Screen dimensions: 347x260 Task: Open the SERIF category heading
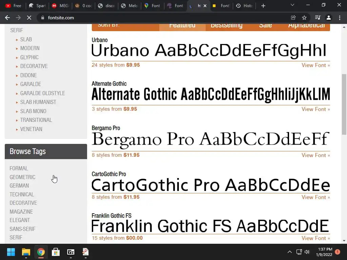17,30
